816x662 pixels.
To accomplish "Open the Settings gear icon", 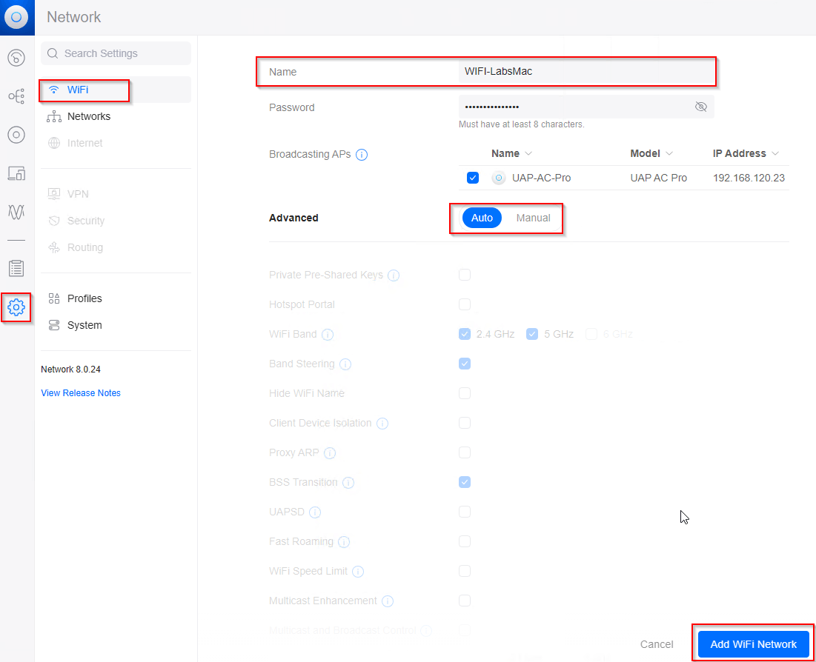I will point(16,307).
